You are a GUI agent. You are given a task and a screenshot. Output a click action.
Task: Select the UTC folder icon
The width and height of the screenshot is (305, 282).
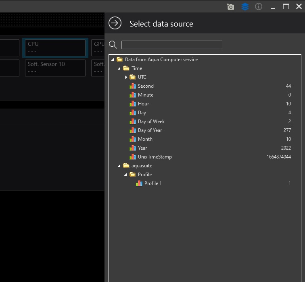(133, 77)
